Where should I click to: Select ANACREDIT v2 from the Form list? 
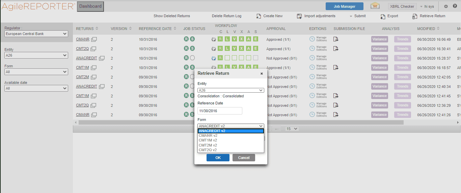point(231,131)
